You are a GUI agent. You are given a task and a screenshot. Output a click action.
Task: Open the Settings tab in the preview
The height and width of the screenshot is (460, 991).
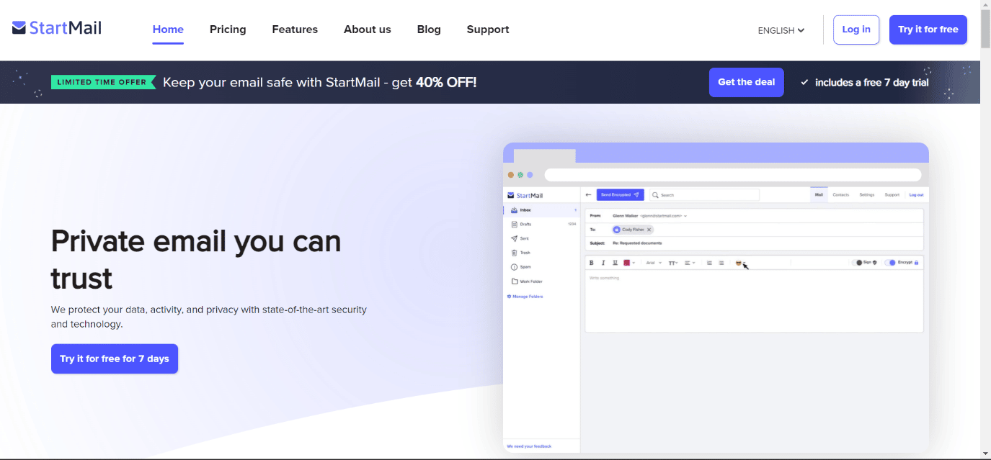[866, 194]
